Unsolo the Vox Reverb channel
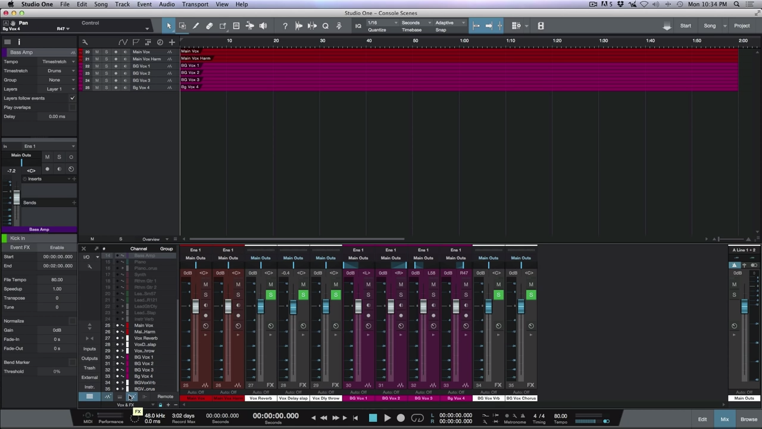The height and width of the screenshot is (429, 762). click(270, 295)
